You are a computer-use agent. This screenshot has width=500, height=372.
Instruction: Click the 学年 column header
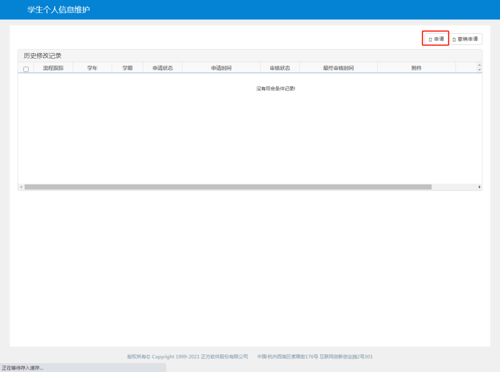point(92,68)
